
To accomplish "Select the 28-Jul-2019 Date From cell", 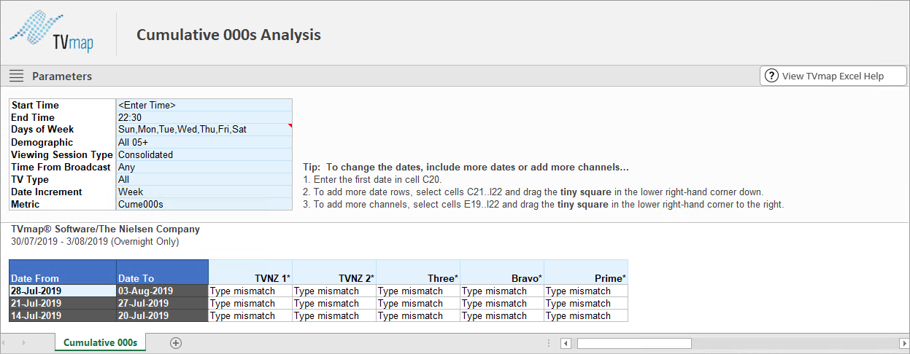I will click(x=63, y=291).
